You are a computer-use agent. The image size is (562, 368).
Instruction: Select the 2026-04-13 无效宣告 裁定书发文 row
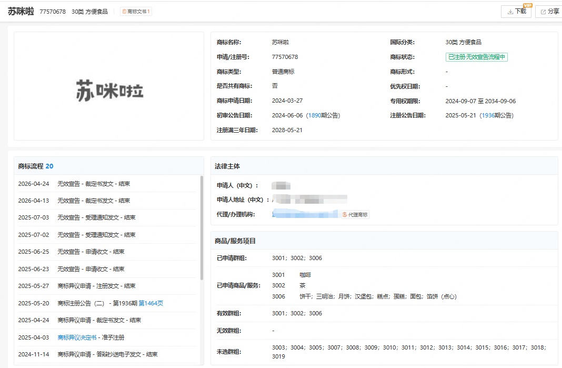pos(107,201)
